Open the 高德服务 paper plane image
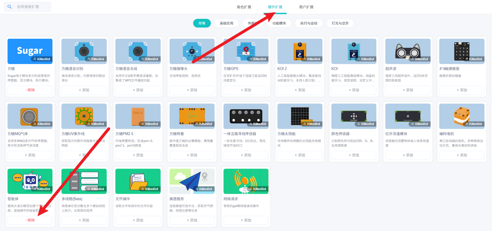Viewport: 492px width, 231px height. click(x=192, y=181)
